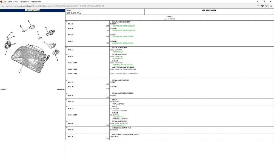
Task: Click the headlight lens drawing labeled 1
Action: [x=29, y=59]
